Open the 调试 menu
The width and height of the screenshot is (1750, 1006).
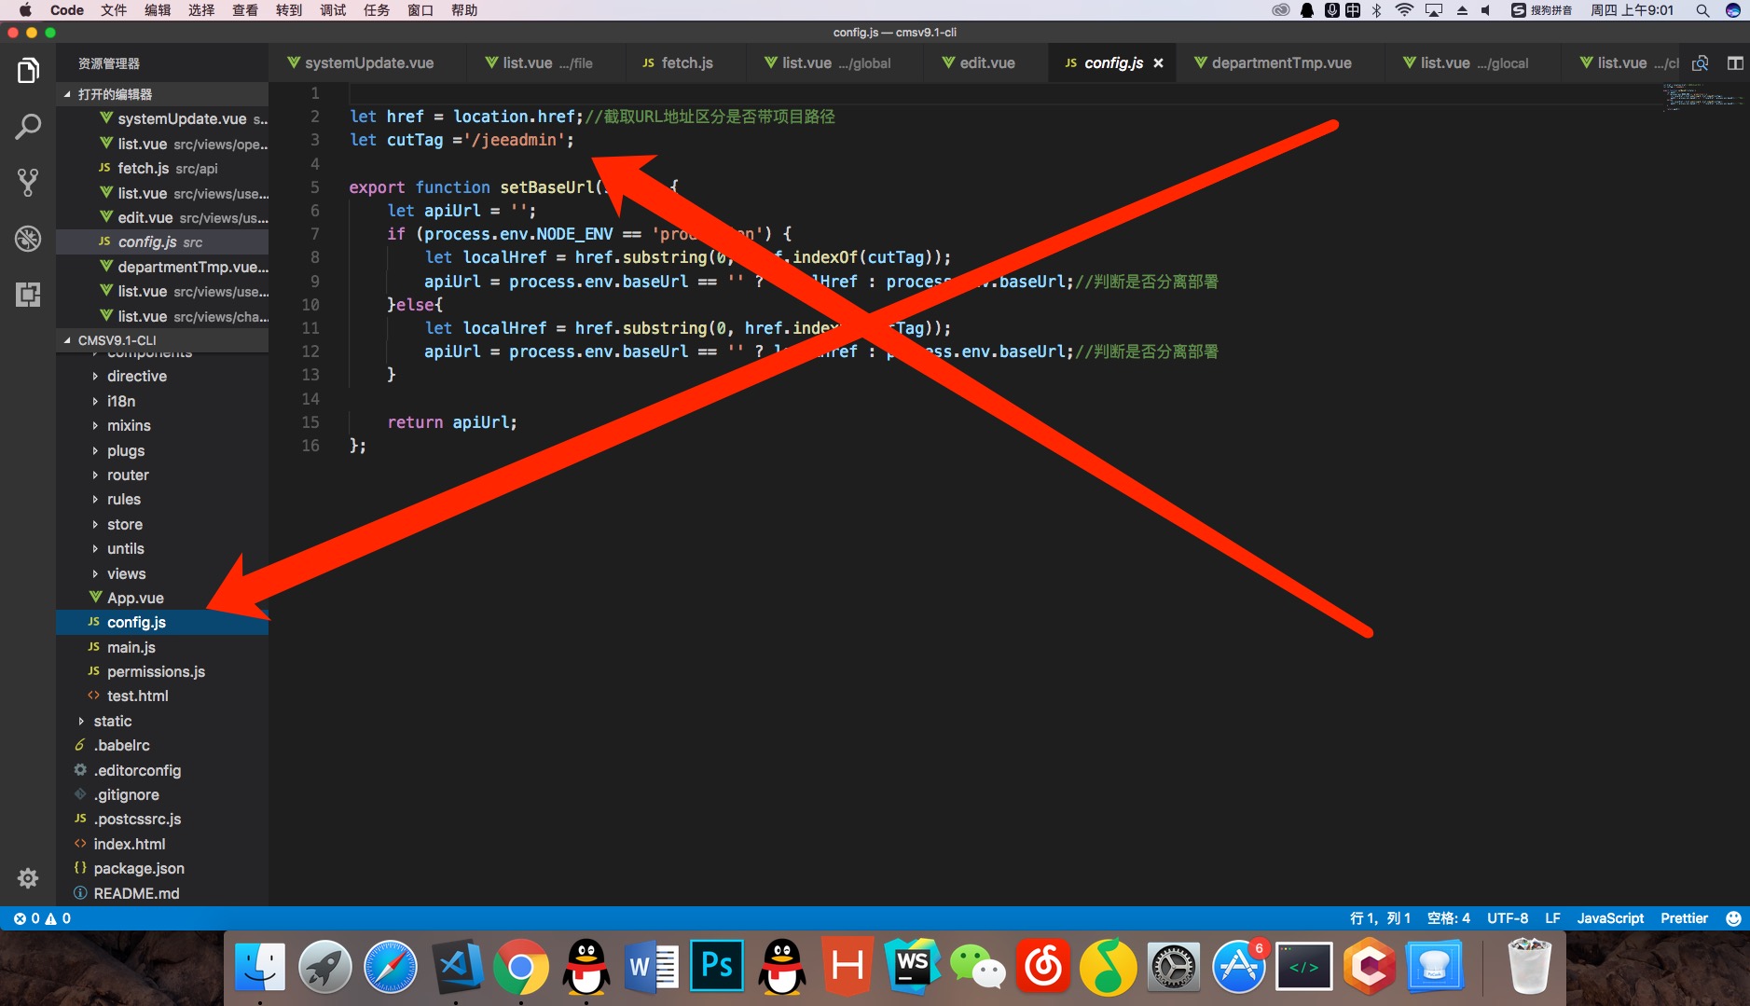[333, 10]
